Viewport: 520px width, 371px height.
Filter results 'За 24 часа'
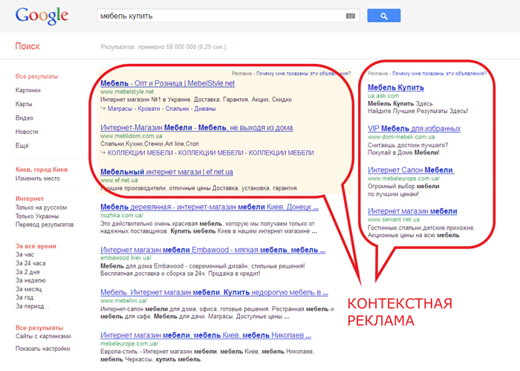tap(30, 263)
